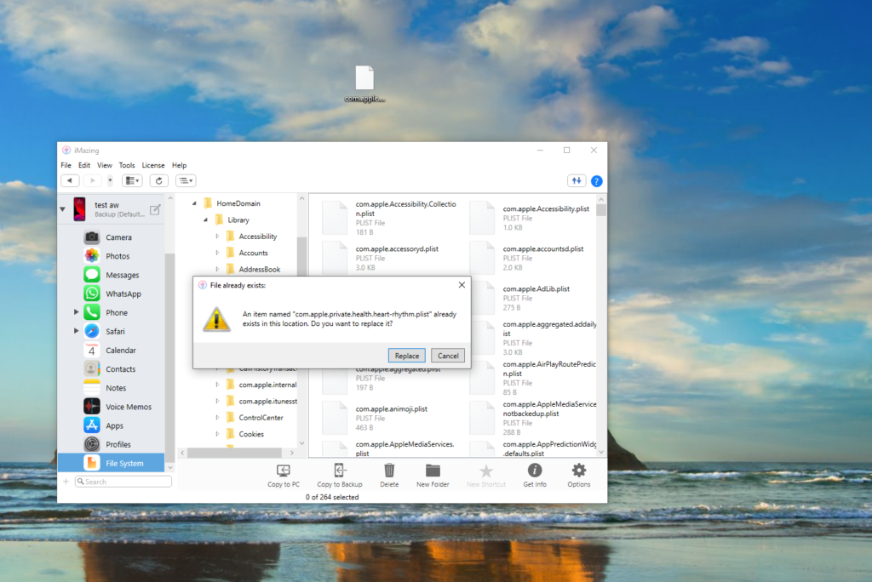This screenshot has height=582, width=872.
Task: Click Replace in the file exists dialog
Action: [x=406, y=356]
